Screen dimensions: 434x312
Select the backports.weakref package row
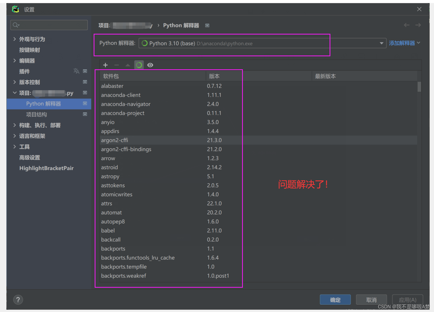pyautogui.click(x=258, y=276)
